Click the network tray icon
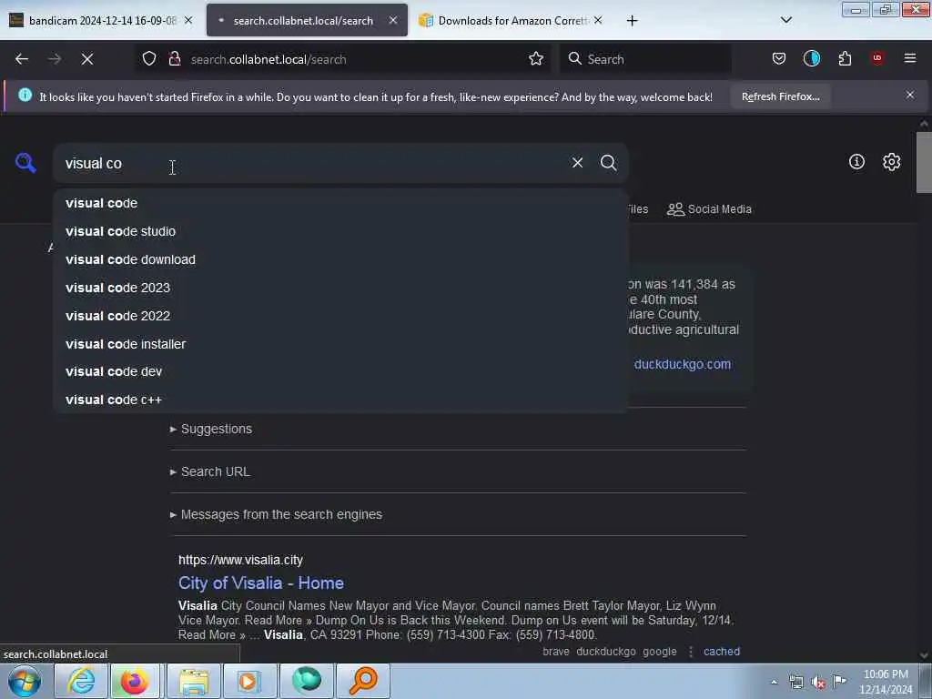The width and height of the screenshot is (932, 699). (795, 682)
